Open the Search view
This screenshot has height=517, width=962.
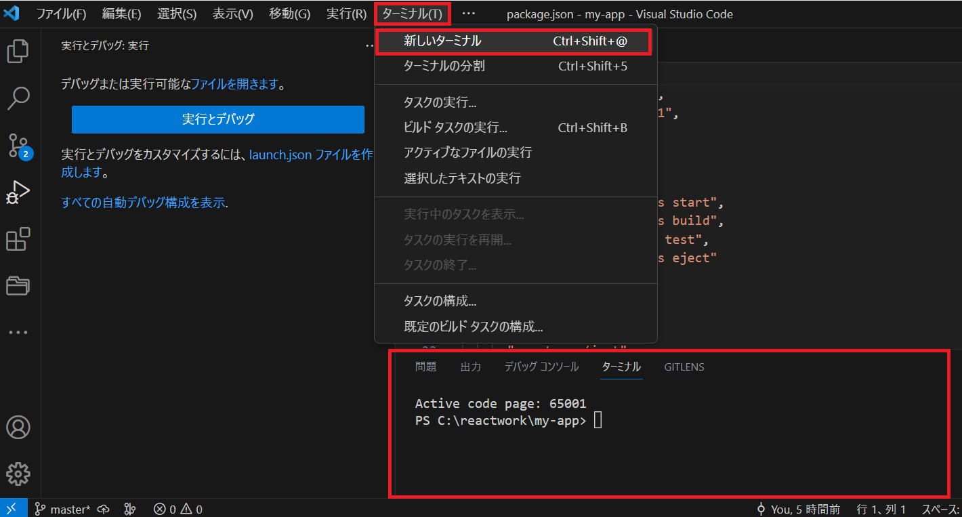click(x=18, y=98)
